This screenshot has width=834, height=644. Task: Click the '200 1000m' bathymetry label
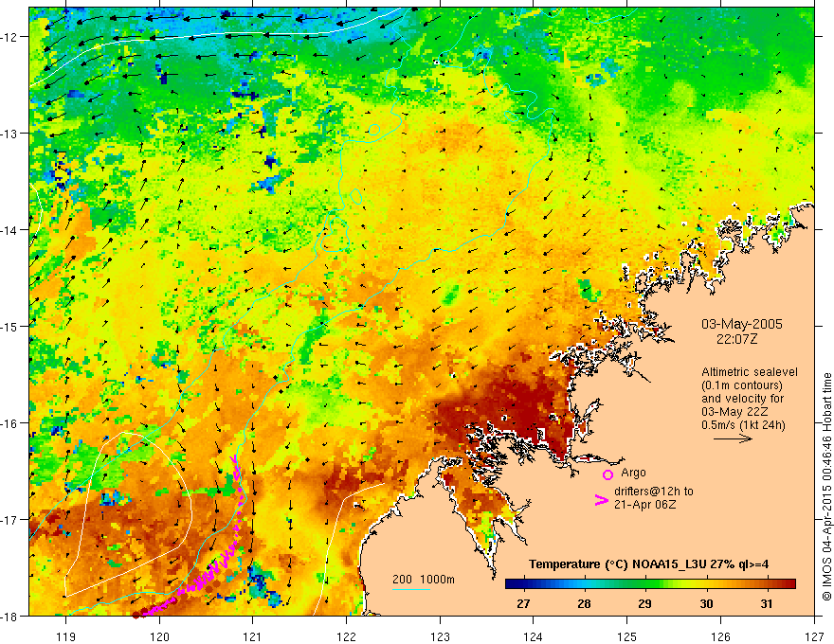[424, 580]
